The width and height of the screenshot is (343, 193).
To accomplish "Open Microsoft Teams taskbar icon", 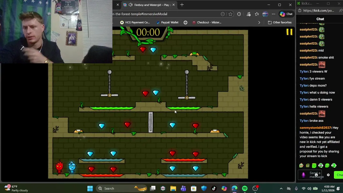I will [x=183, y=188].
